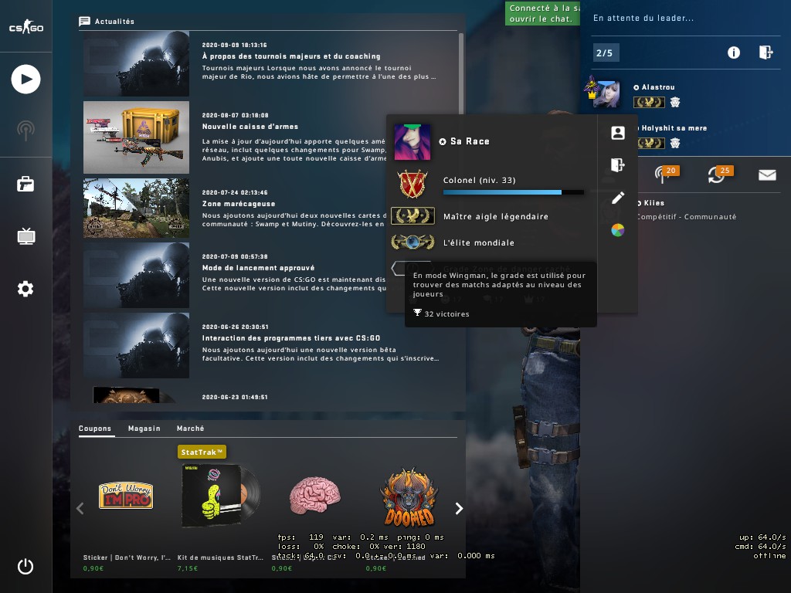Switch to the Marché tab
The height and width of the screenshot is (593, 791).
click(x=190, y=428)
